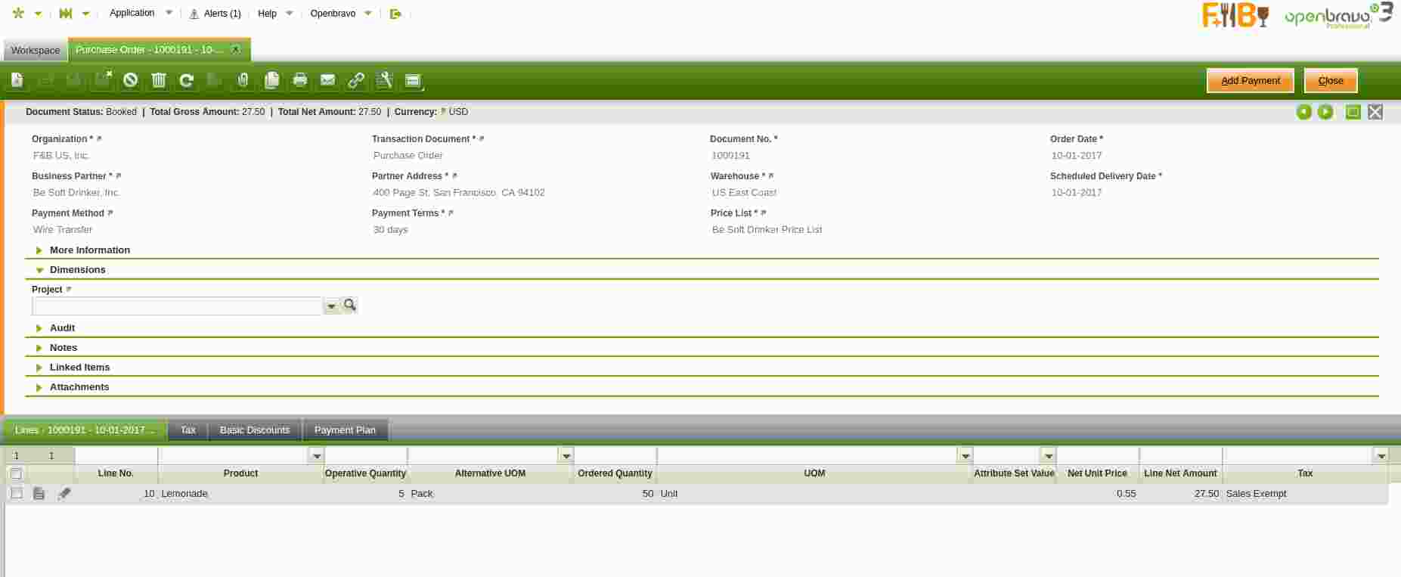The width and height of the screenshot is (1401, 577).
Task: Print the purchase order document
Action: tap(300, 80)
